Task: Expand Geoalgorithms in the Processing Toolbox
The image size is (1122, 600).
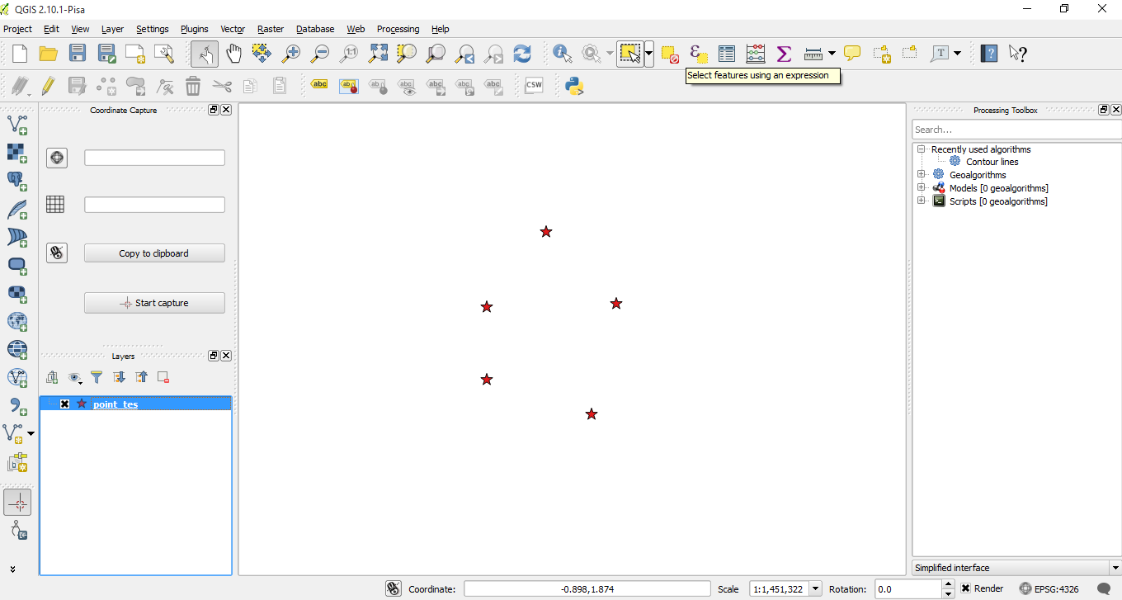Action: [x=922, y=174]
